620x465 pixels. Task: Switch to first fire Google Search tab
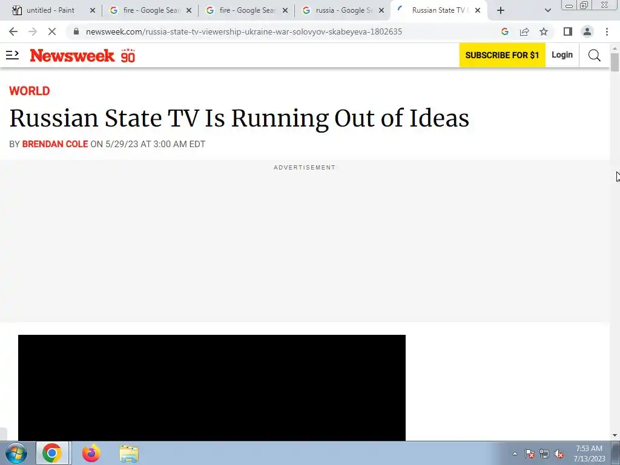click(x=151, y=10)
